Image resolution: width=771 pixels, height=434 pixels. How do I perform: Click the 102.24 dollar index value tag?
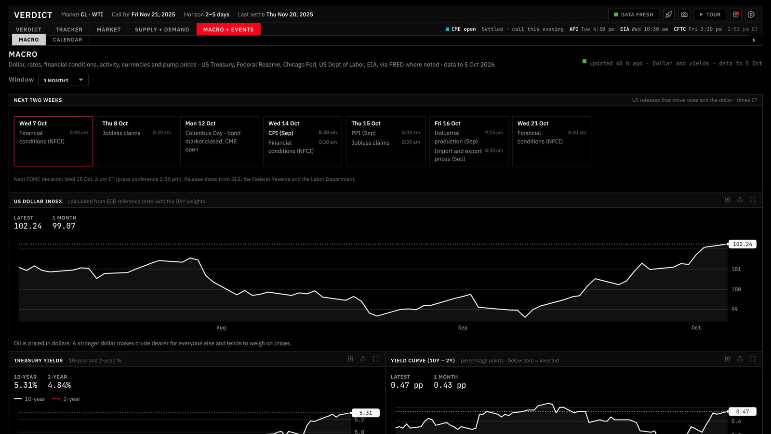point(742,244)
